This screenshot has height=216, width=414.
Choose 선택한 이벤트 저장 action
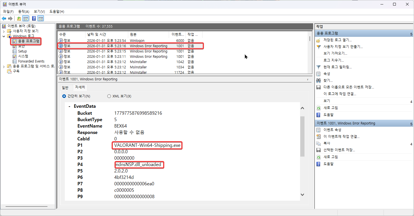point(339,150)
